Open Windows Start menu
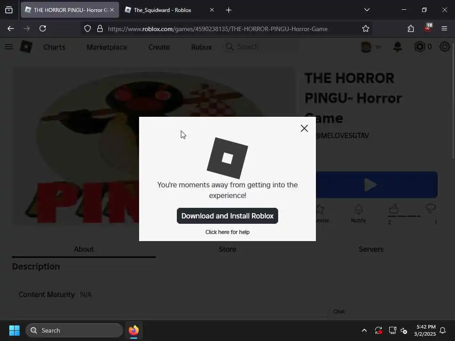 coord(14,330)
